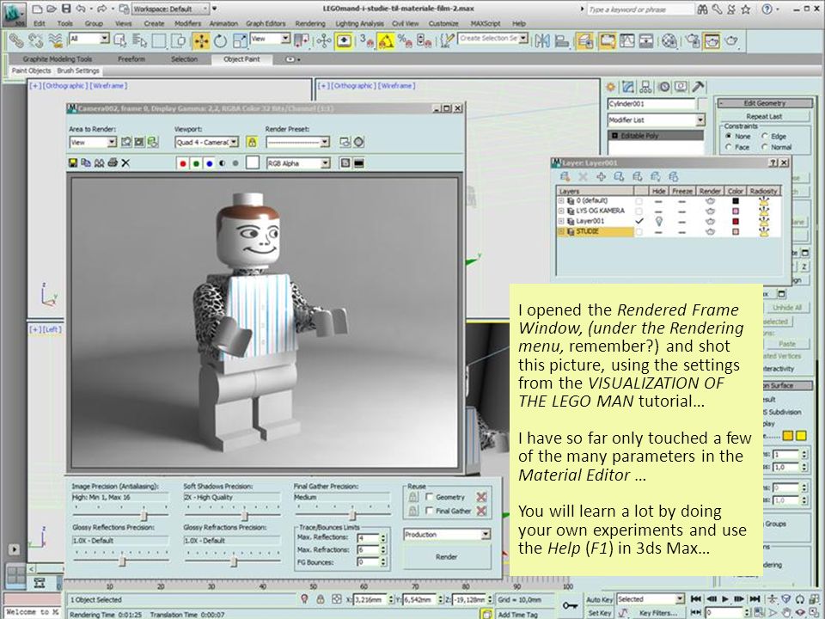This screenshot has width=825, height=619.
Task: Toggle the Angle Snap icon
Action: 386,40
